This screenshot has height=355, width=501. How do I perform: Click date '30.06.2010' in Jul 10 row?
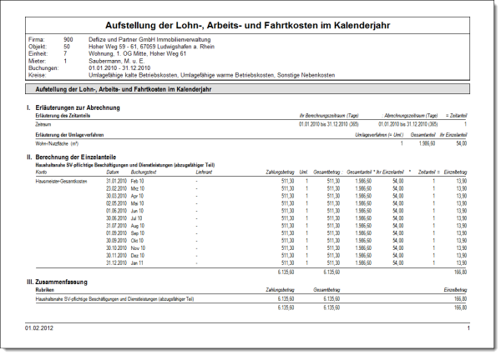(117, 218)
